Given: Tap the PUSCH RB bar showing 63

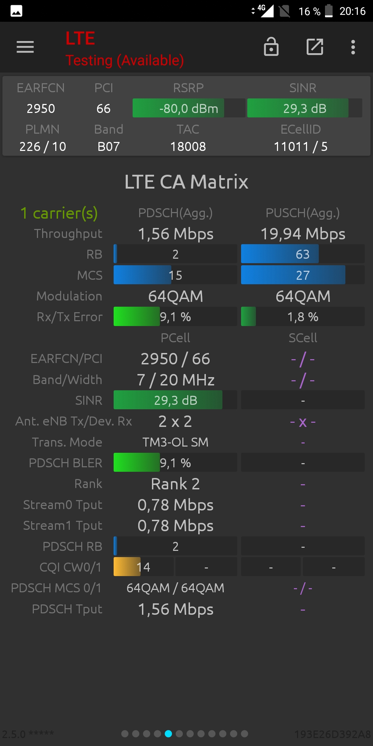Looking at the screenshot, I should click(x=303, y=254).
